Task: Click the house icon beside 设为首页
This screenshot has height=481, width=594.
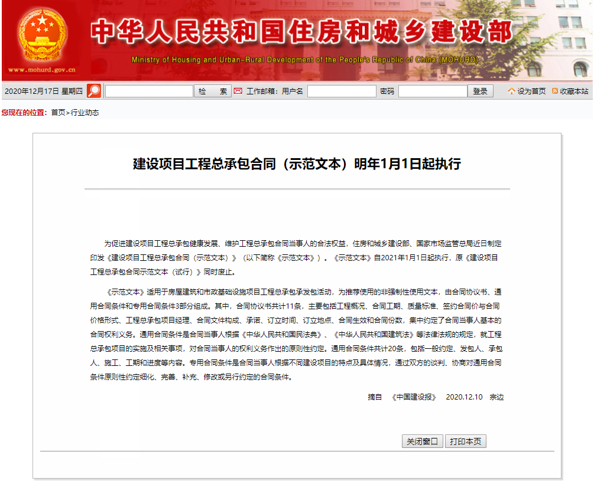Action: [511, 91]
